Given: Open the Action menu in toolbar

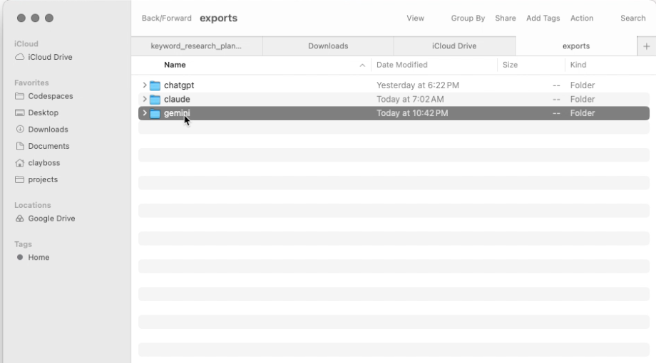Looking at the screenshot, I should pyautogui.click(x=582, y=18).
